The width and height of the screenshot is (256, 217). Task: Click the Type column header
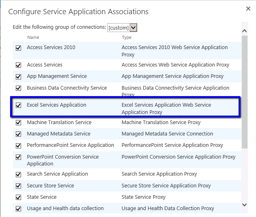point(126,37)
